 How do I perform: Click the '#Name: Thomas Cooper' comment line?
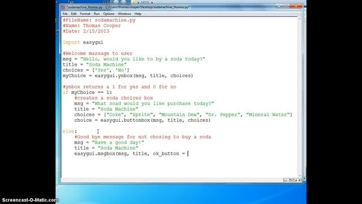pos(92,25)
